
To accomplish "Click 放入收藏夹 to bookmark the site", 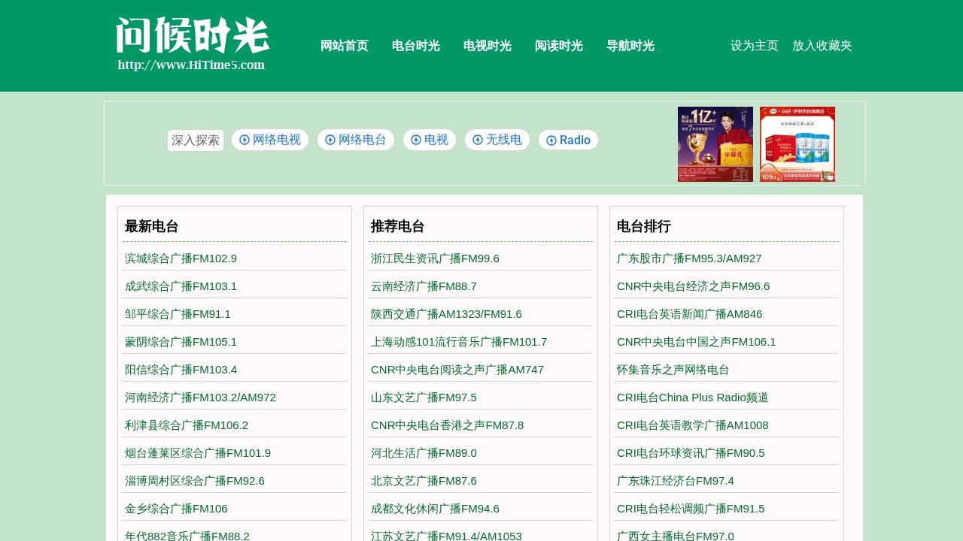I will coord(822,46).
